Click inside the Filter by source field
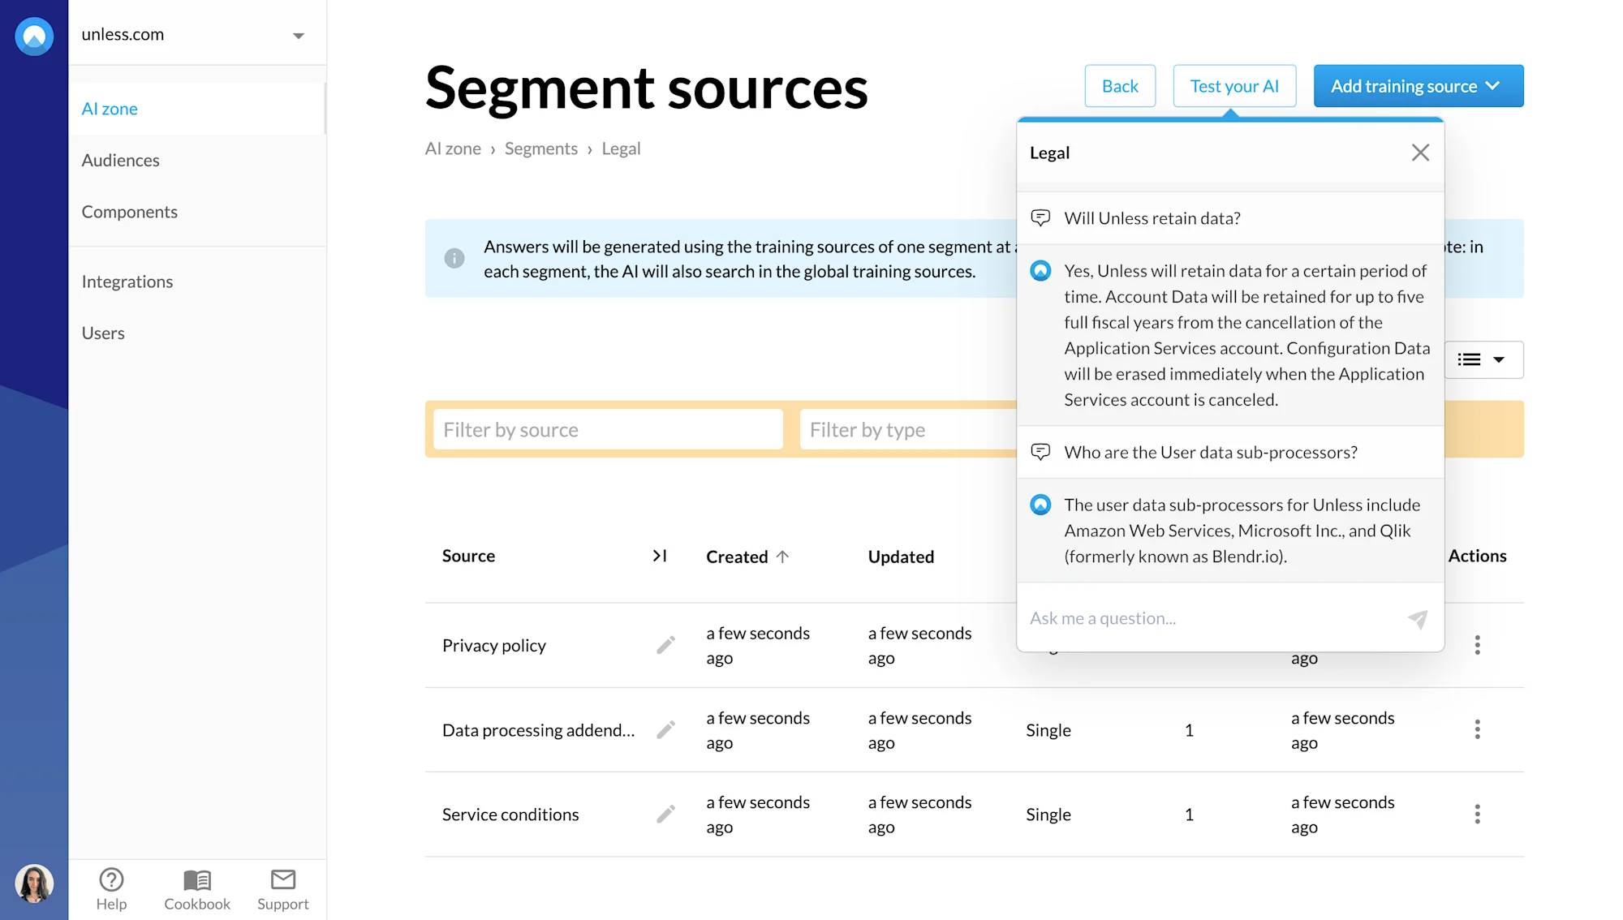1623x920 pixels. tap(606, 429)
